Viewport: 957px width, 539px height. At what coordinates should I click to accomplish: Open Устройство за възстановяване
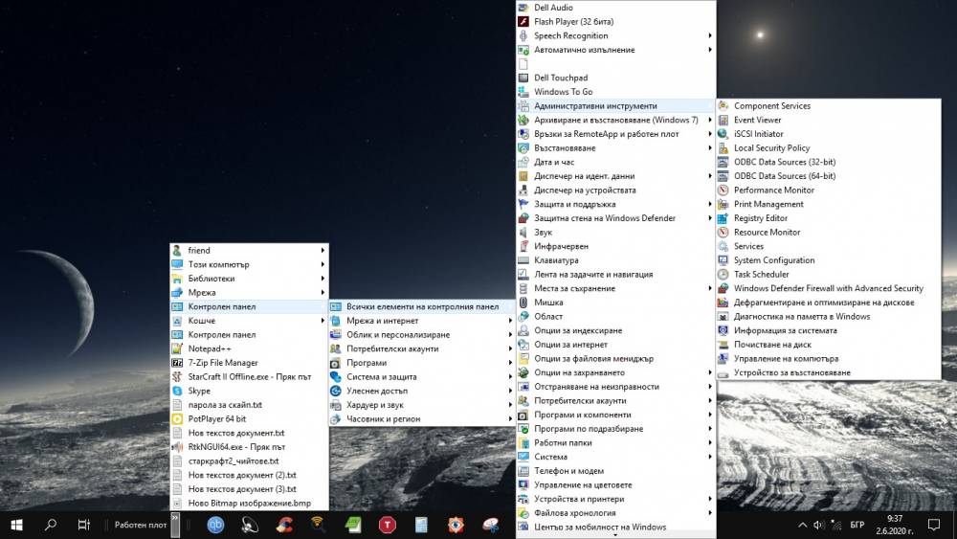click(x=791, y=372)
